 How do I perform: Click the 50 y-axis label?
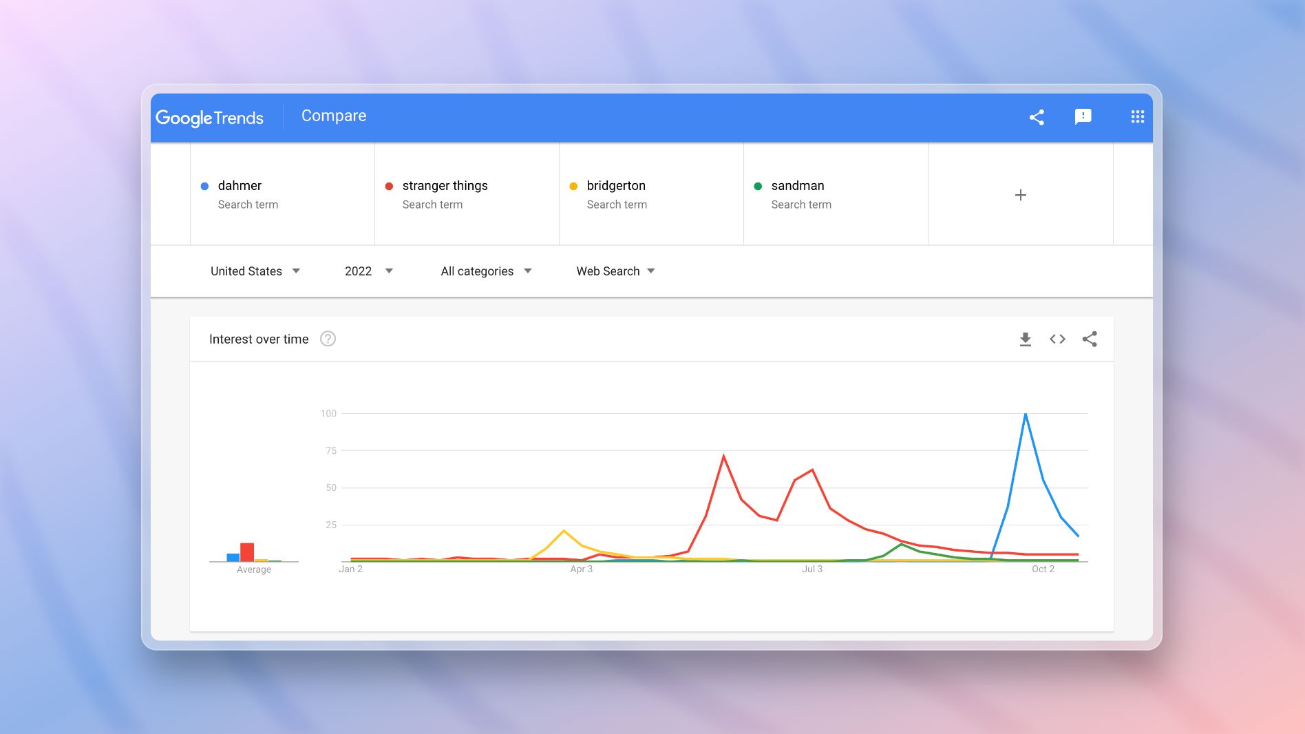[331, 487]
